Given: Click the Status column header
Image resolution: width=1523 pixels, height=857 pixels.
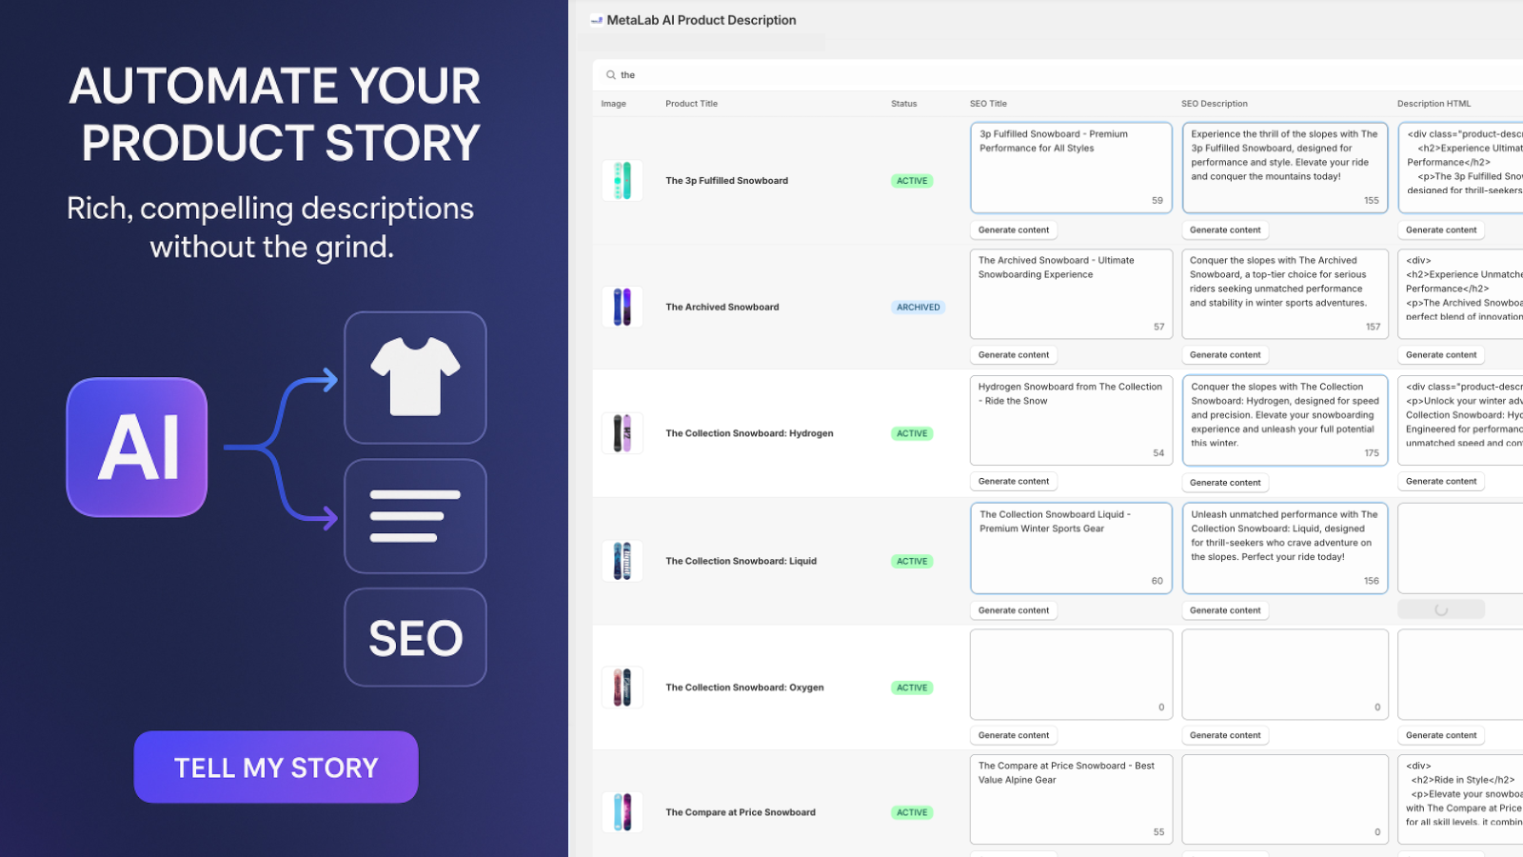Looking at the screenshot, I should (x=904, y=104).
